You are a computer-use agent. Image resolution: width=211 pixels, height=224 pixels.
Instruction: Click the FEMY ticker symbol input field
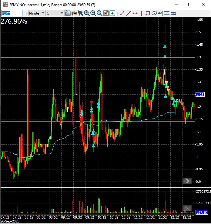(x=12, y=13)
